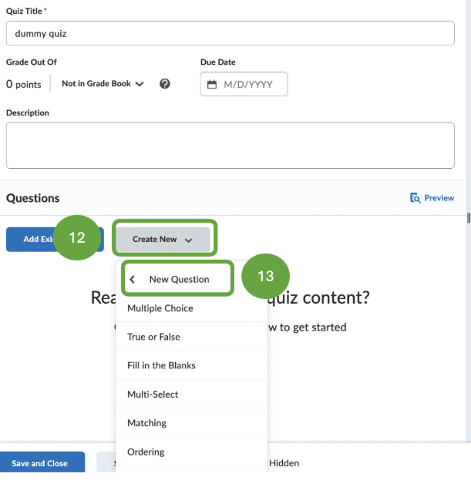
Task: Open the Preview link
Action: pyautogui.click(x=432, y=198)
